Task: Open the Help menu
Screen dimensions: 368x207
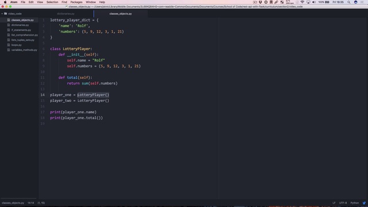Action: tap(102, 2)
